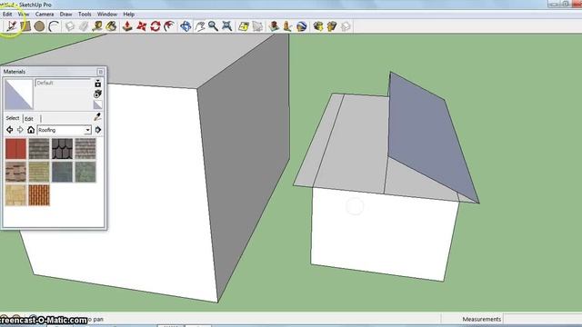Select the Zoom magnifier tool

(213, 26)
